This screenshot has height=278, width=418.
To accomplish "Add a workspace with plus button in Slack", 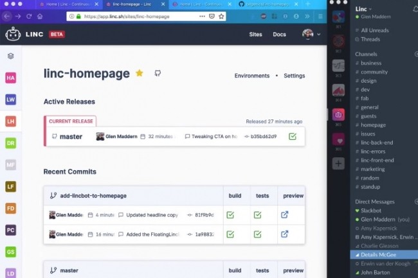I will coord(338,163).
